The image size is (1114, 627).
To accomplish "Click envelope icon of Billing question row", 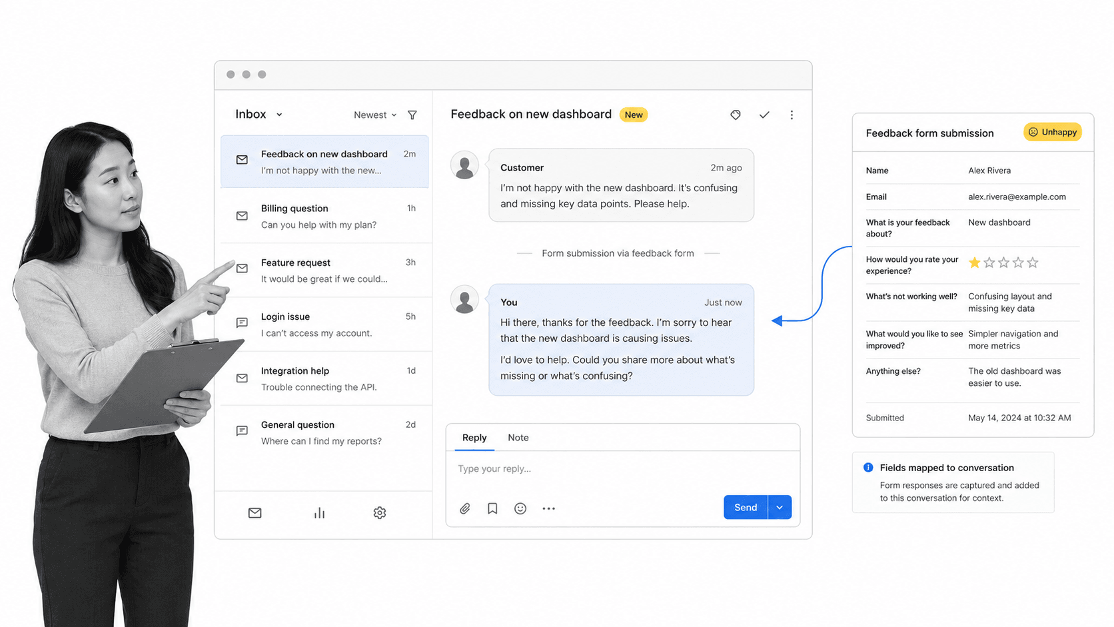I will tap(242, 216).
